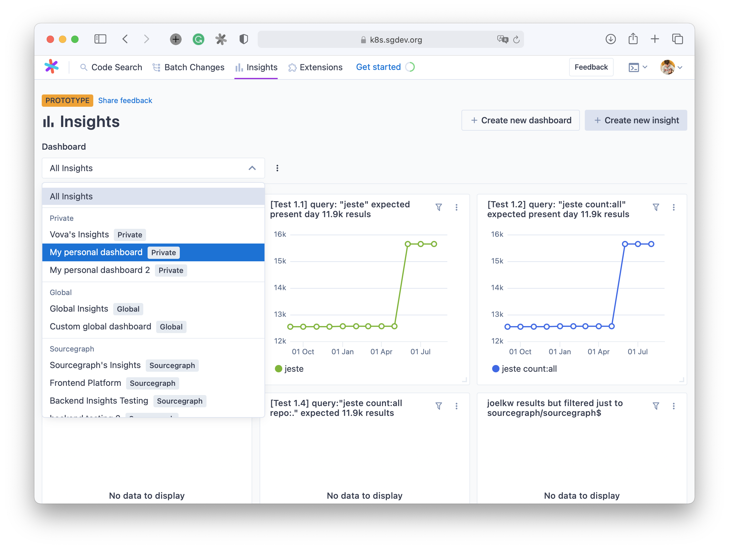Choose My personal dashboard option
Image resolution: width=729 pixels, height=549 pixels.
click(153, 252)
